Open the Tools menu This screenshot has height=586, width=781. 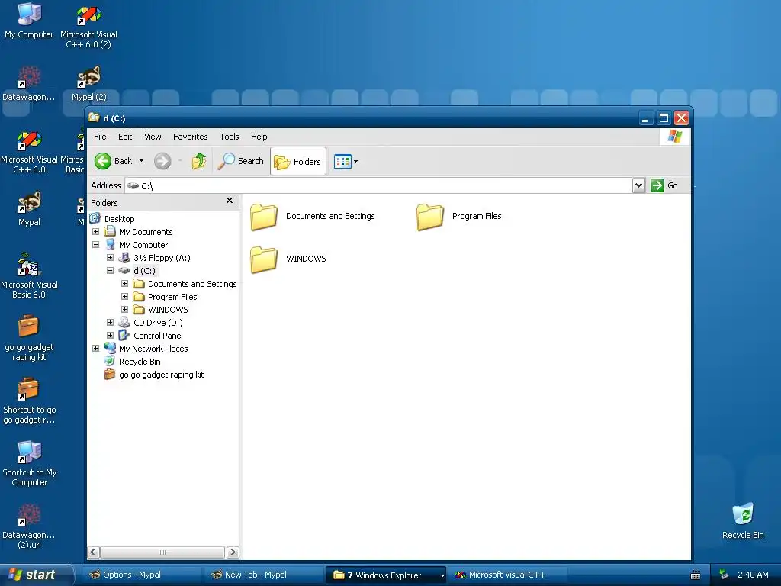pyautogui.click(x=229, y=137)
